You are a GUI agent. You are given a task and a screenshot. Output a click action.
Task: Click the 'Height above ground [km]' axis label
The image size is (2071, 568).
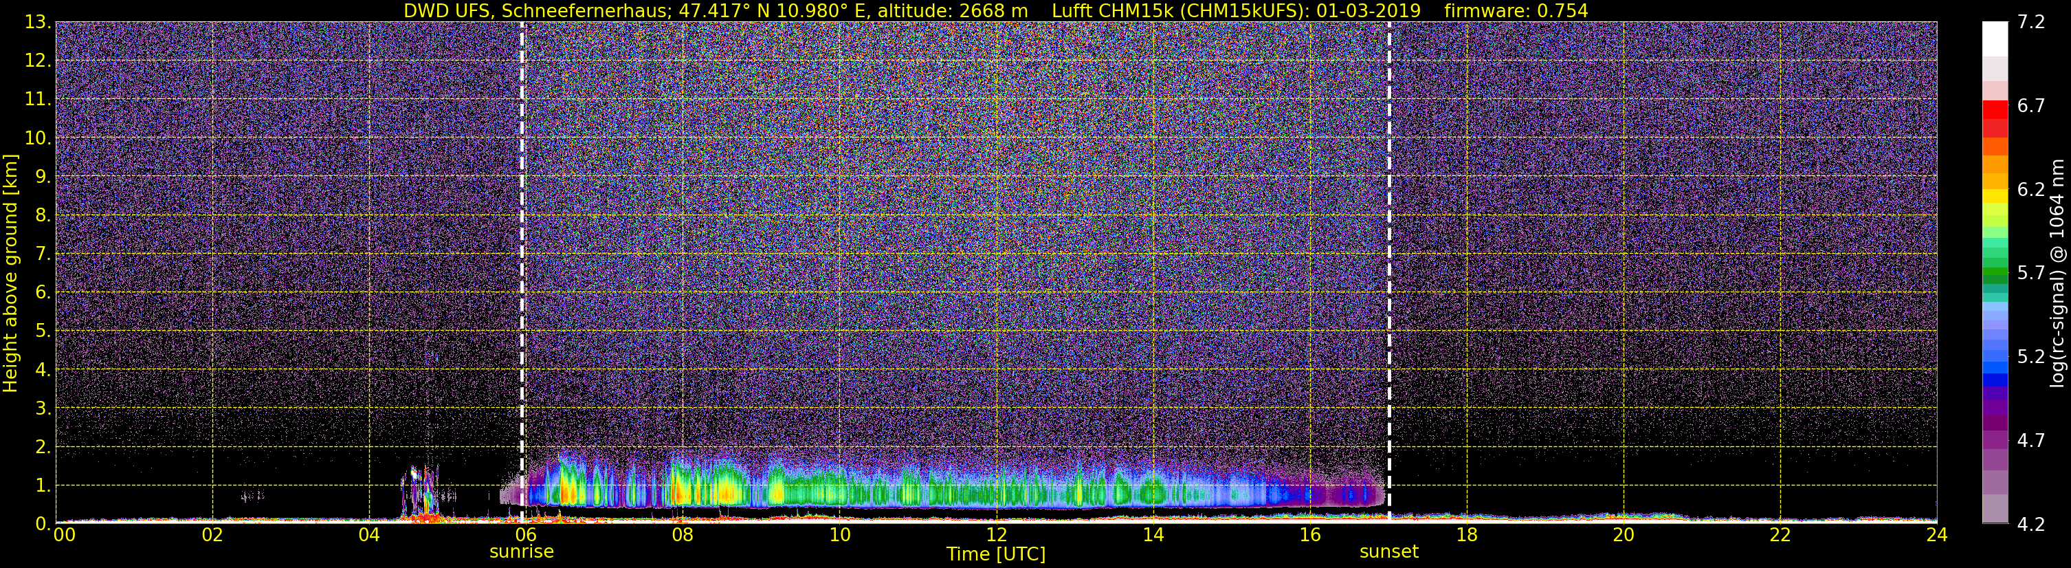click(x=10, y=274)
